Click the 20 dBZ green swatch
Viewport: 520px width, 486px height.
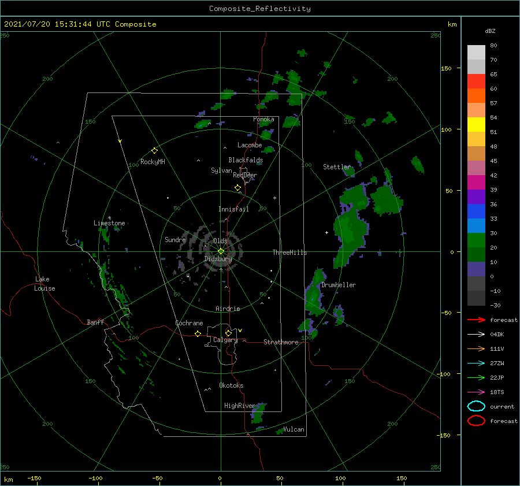pos(476,240)
